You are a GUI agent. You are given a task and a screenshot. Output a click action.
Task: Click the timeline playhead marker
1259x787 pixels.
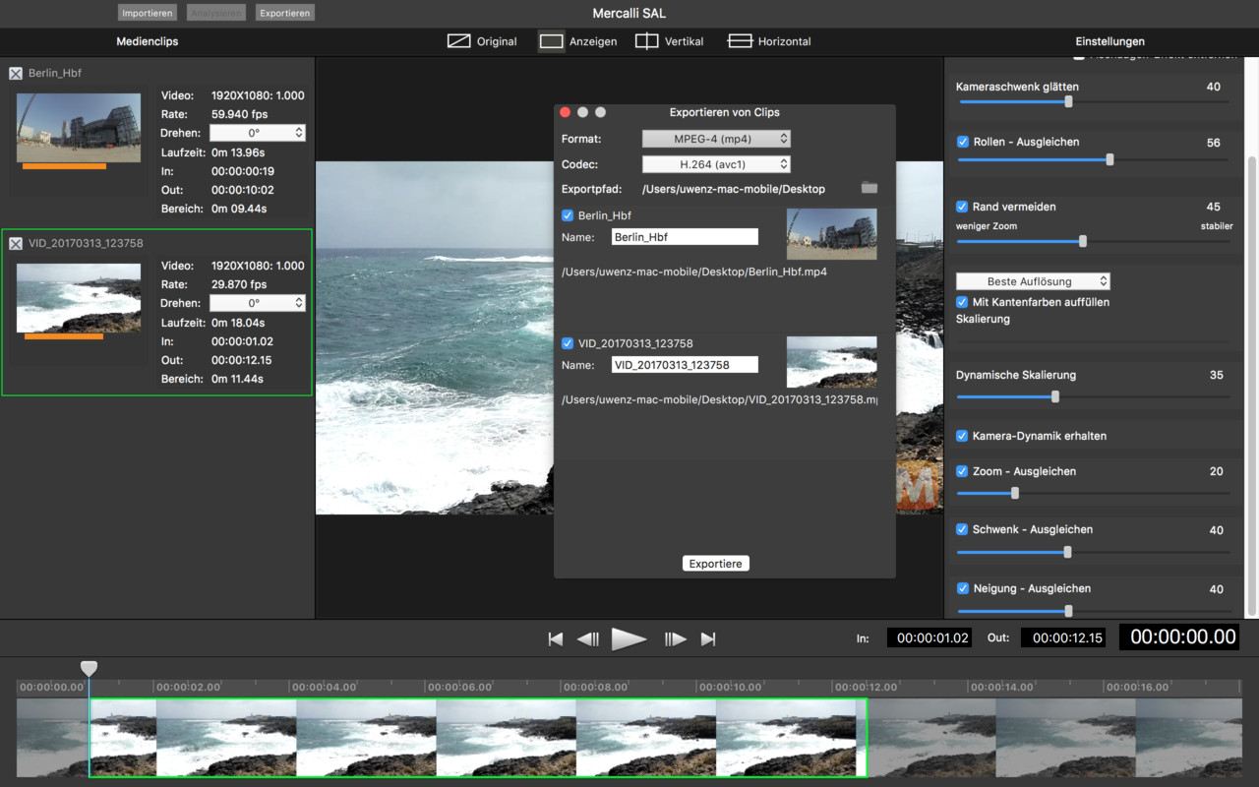[89, 668]
